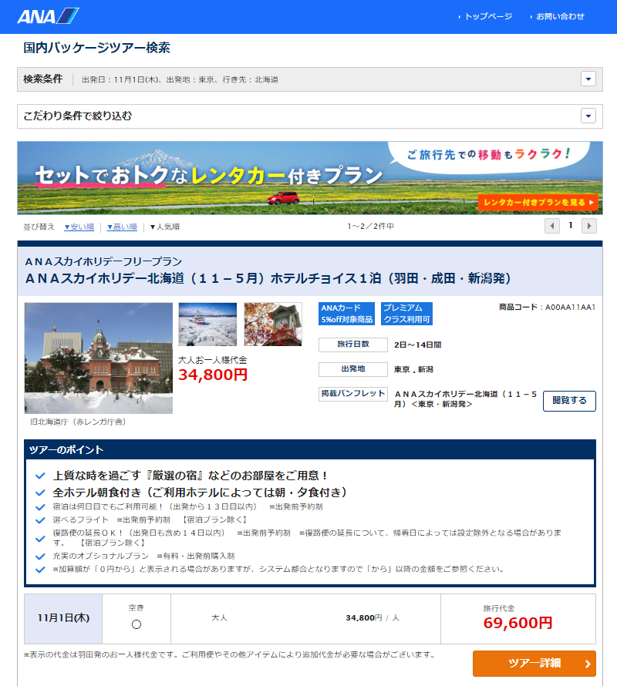
Task: Click the 旧北海道庁（赤レンガ庁舎）photo caption
Action: [78, 422]
